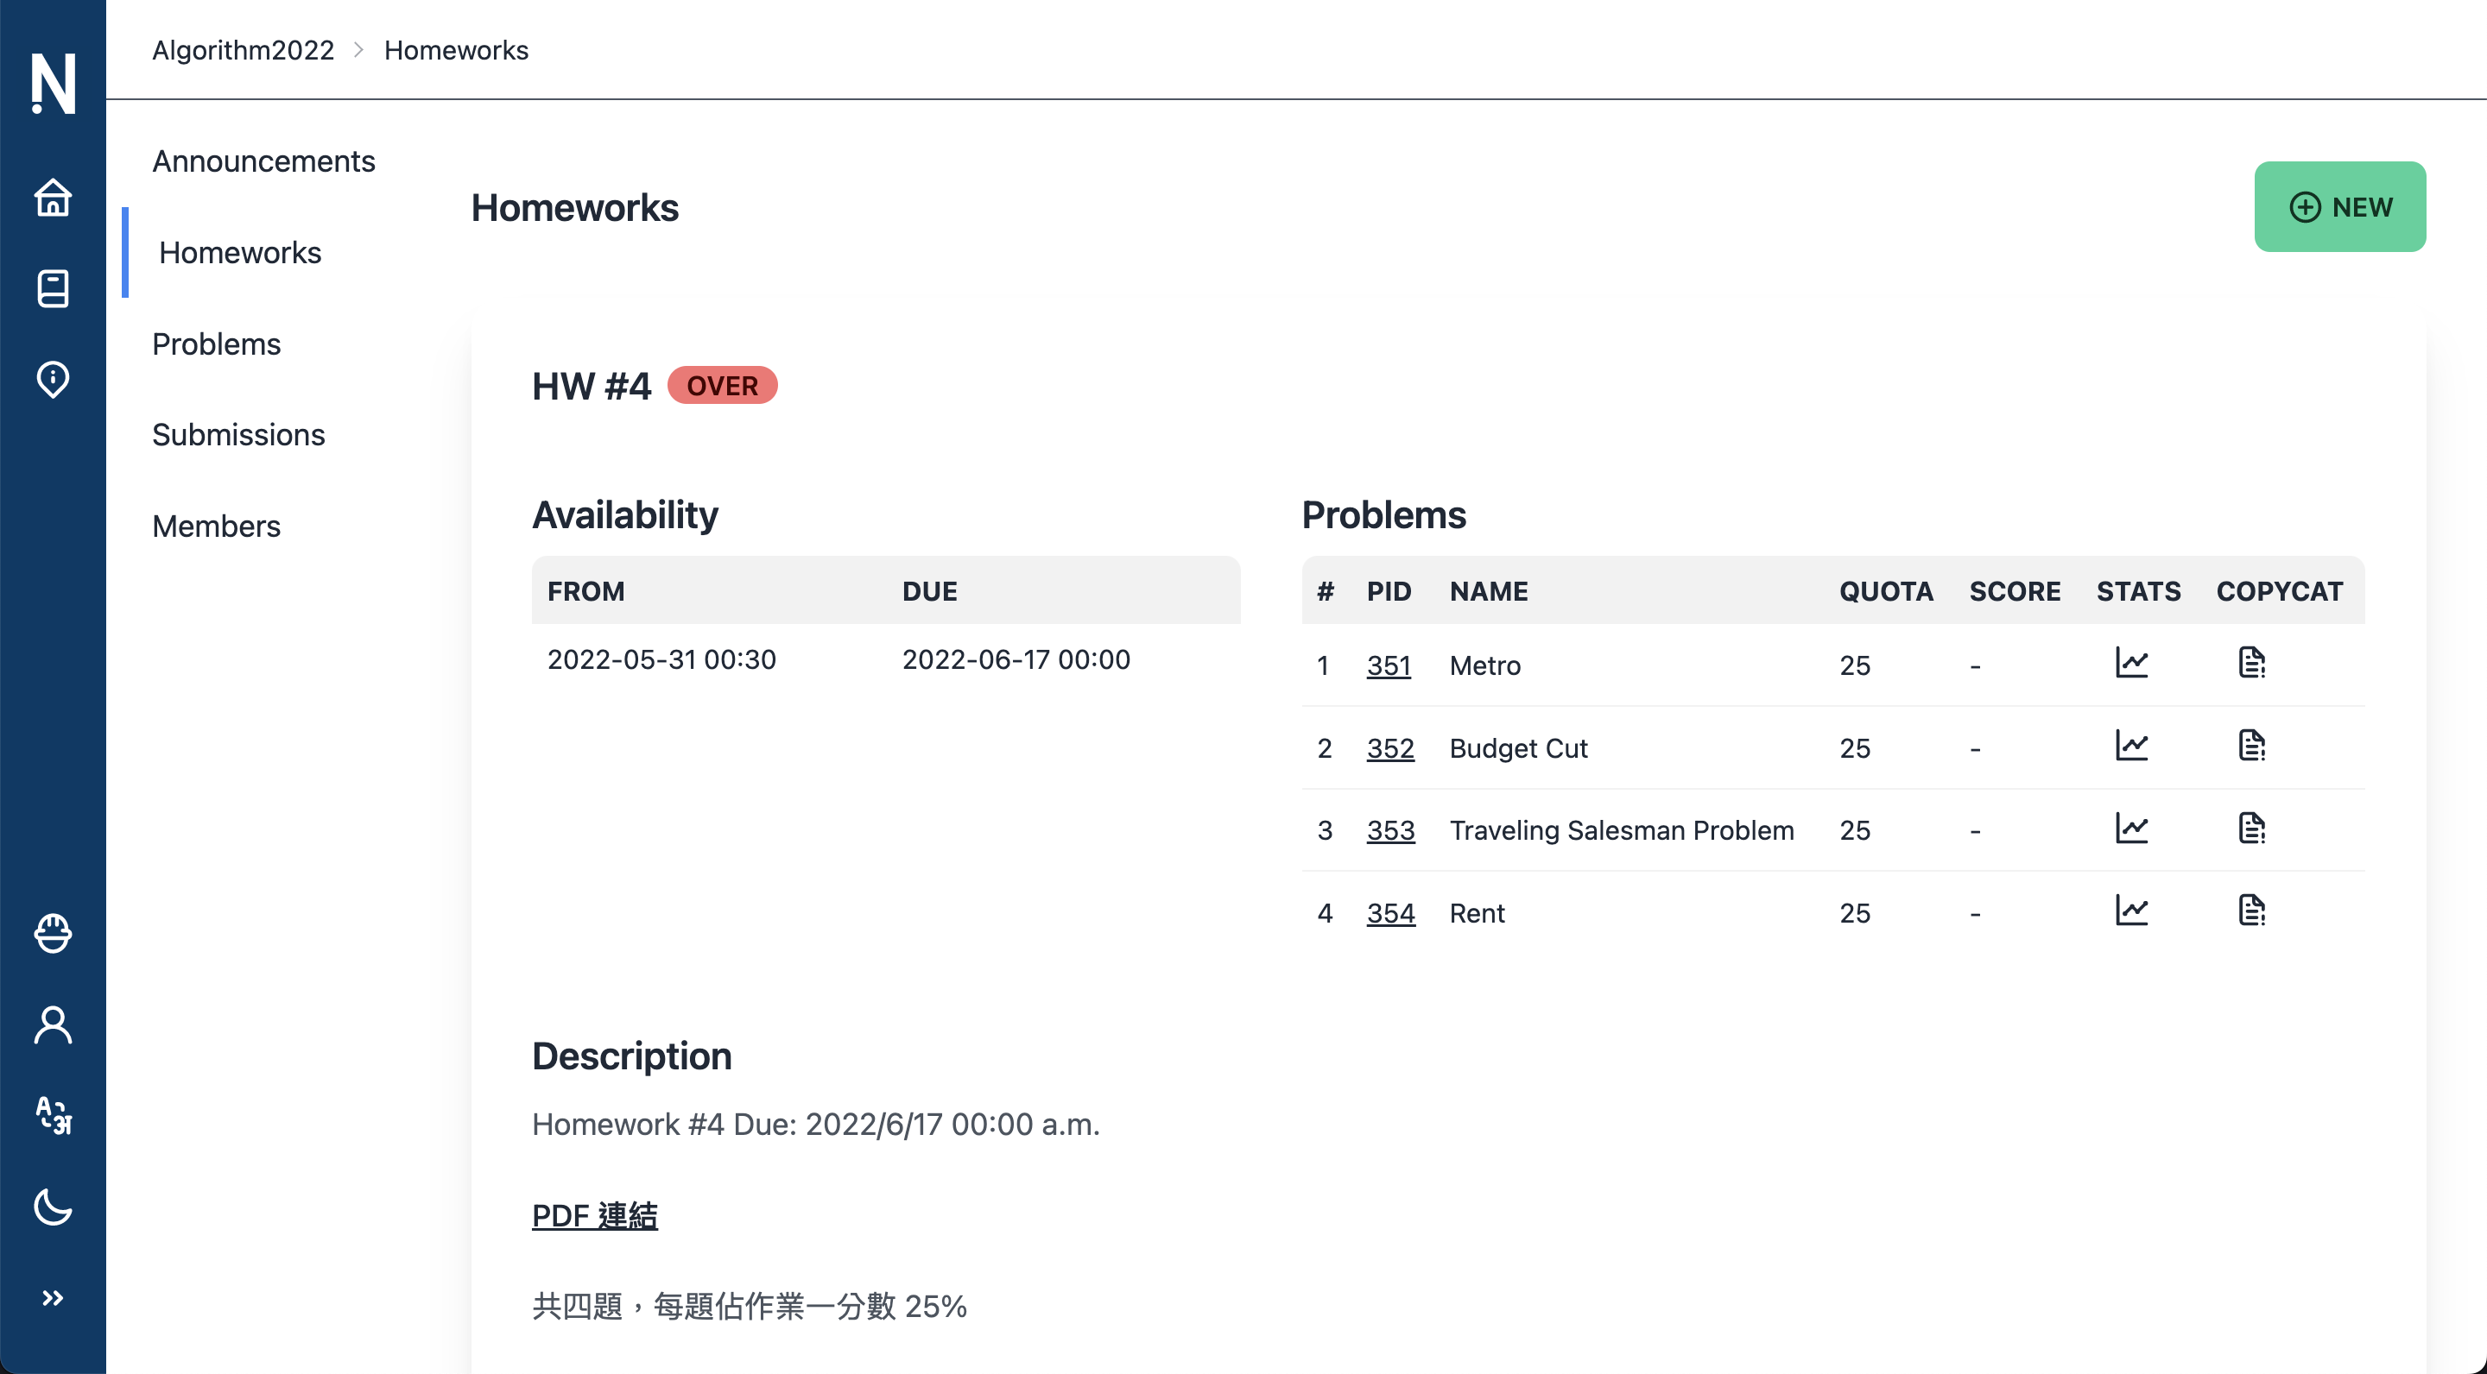Open problem link 351
The height and width of the screenshot is (1374, 2487).
click(x=1389, y=665)
